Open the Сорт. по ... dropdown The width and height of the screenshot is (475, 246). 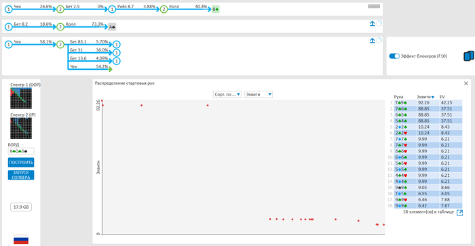227,94
